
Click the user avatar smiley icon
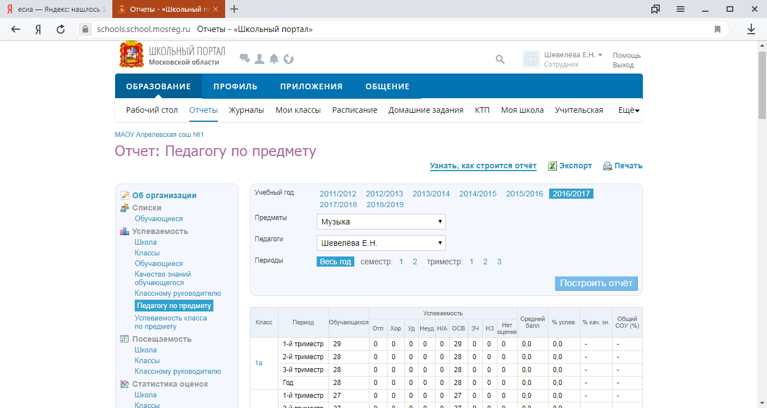pos(531,59)
